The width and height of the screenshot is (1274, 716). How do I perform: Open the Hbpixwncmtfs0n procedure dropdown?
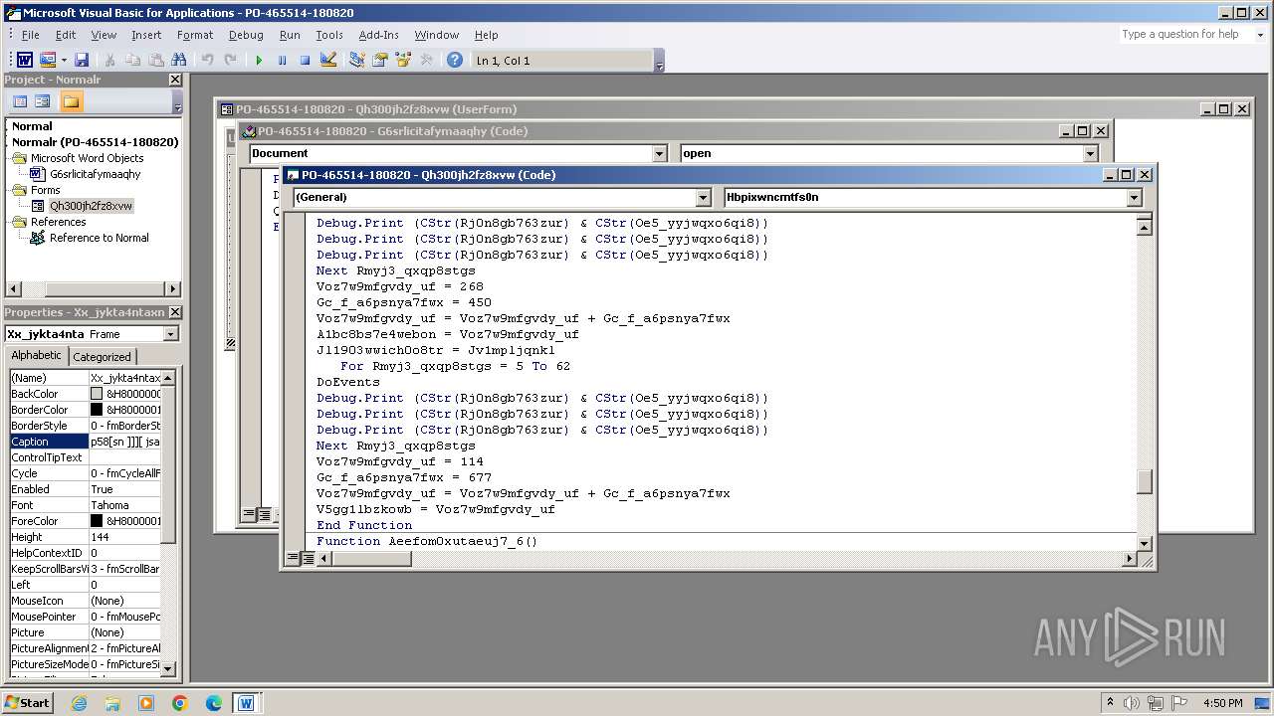pyautogui.click(x=1134, y=197)
